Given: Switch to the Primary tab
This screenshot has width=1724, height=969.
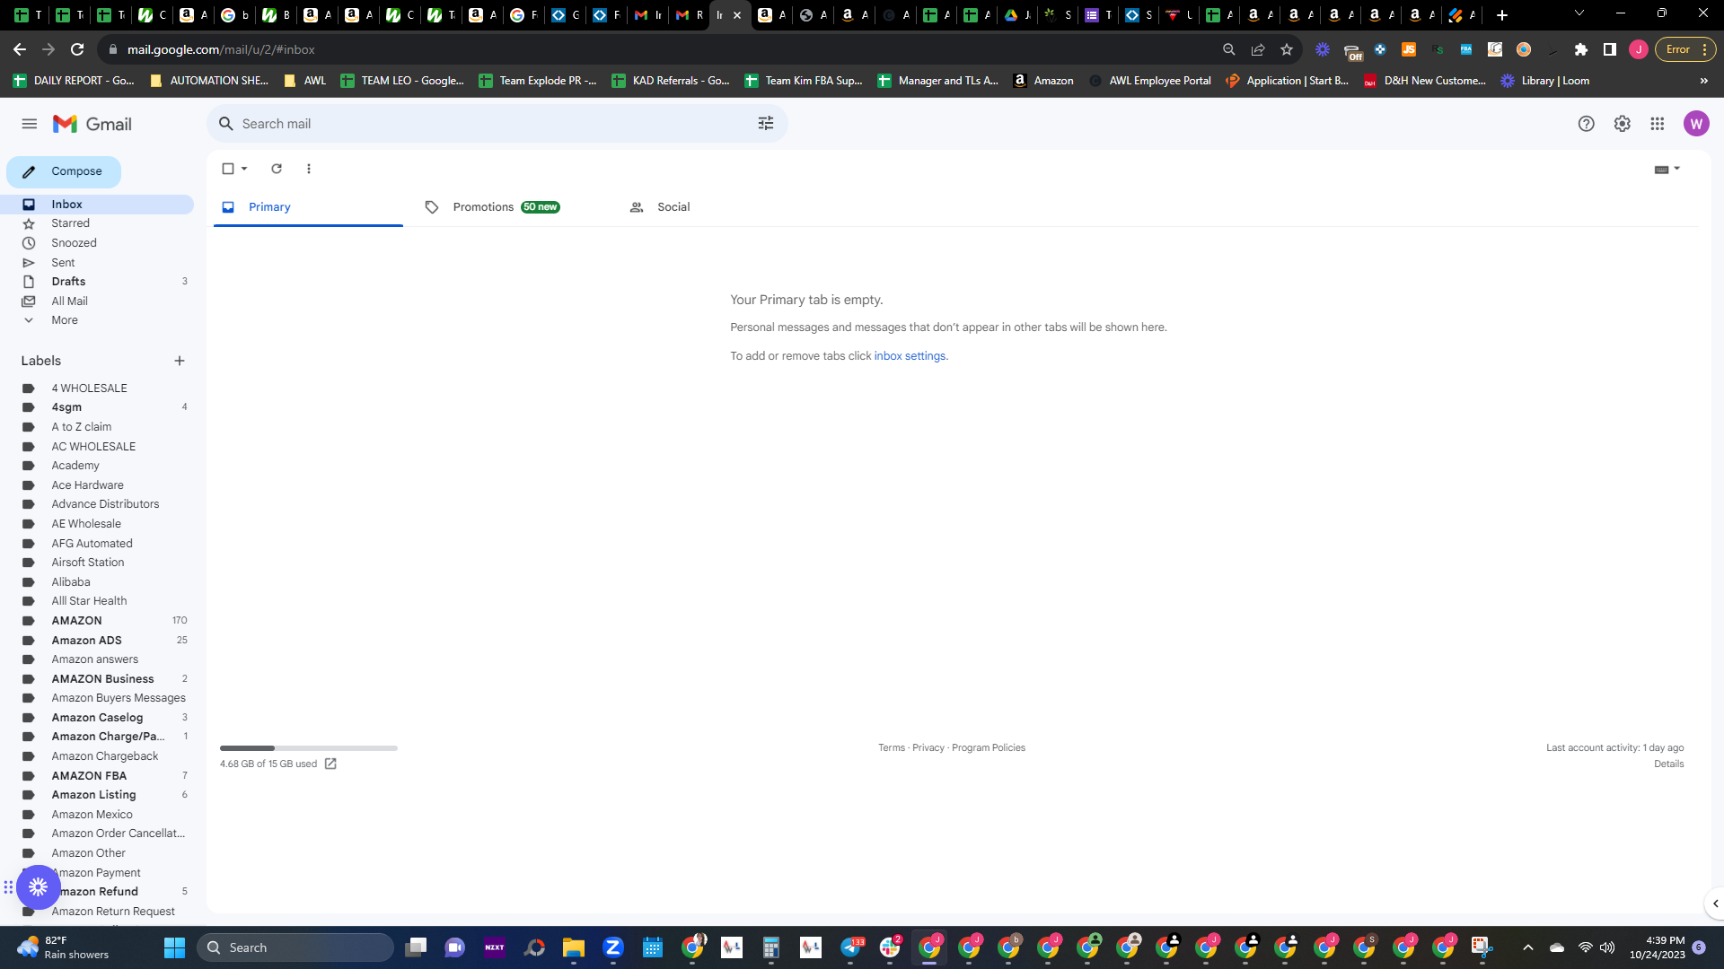Looking at the screenshot, I should tap(308, 207).
